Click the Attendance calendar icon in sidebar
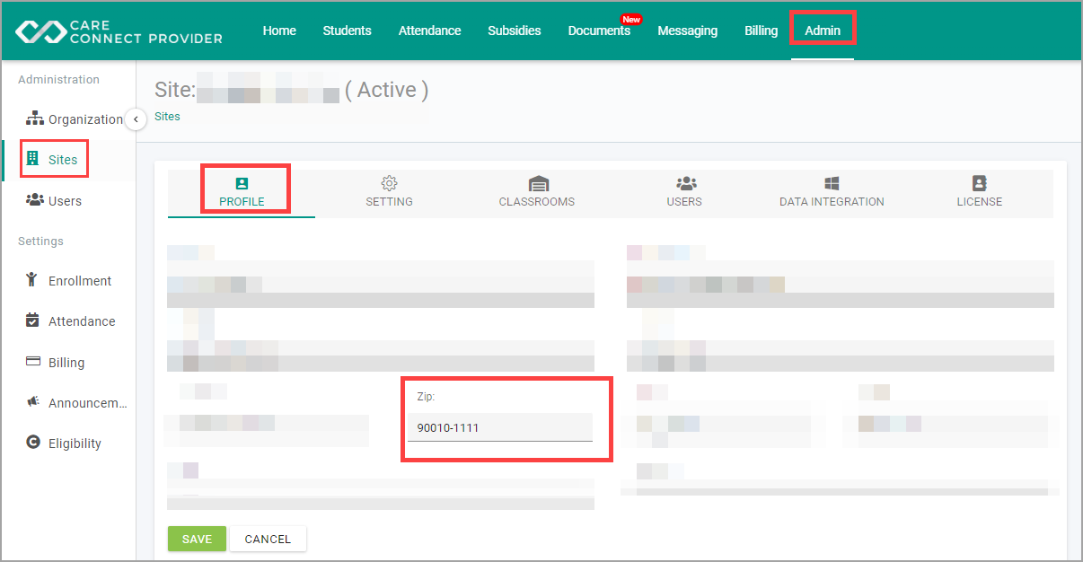 click(x=33, y=321)
